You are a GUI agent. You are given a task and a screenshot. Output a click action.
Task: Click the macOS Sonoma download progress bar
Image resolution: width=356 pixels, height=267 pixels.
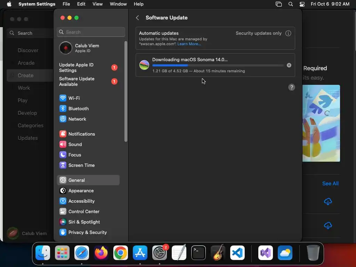(218, 65)
